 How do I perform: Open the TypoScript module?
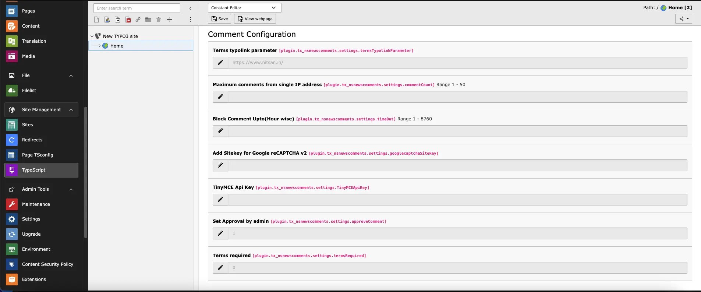[x=41, y=170]
